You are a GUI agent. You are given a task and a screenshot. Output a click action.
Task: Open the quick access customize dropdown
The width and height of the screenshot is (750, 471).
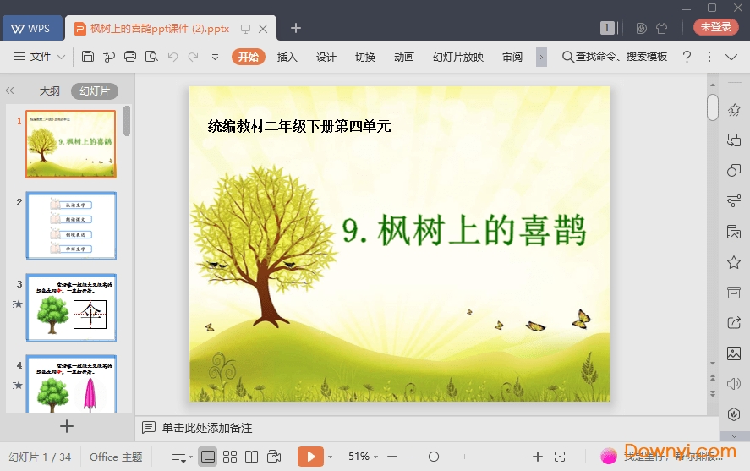(x=216, y=57)
